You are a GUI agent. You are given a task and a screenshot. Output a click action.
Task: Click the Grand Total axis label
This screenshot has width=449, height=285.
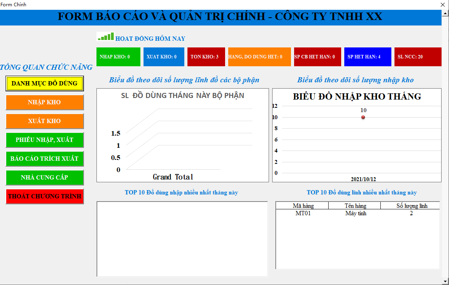(x=173, y=177)
